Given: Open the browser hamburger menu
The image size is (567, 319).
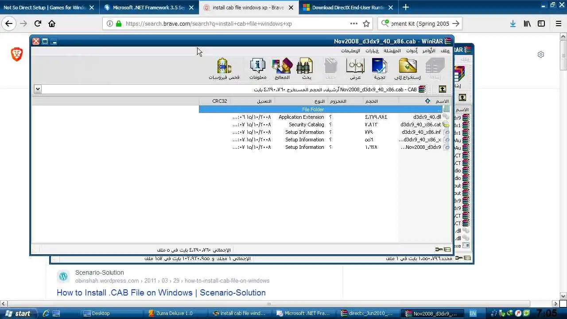Looking at the screenshot, I should pos(559,24).
